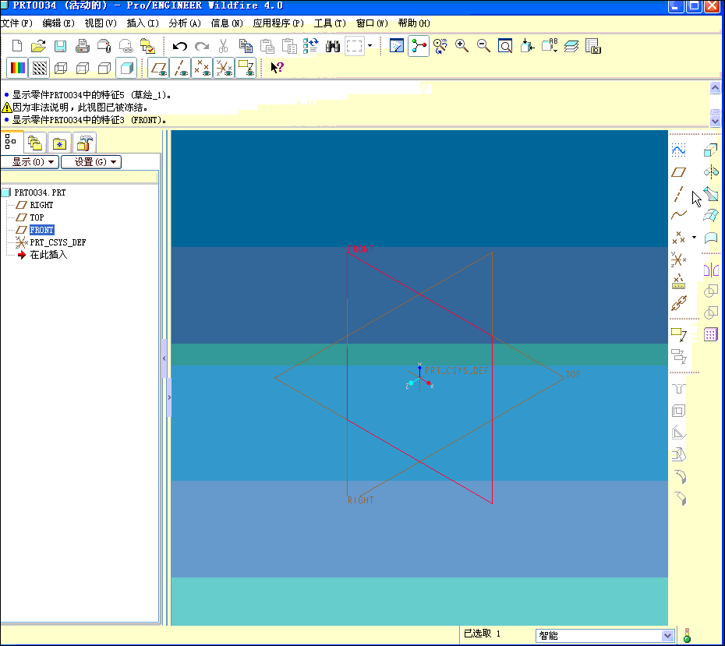Open selection box dropdown arrow
Image resolution: width=725 pixels, height=646 pixels.
coord(370,46)
